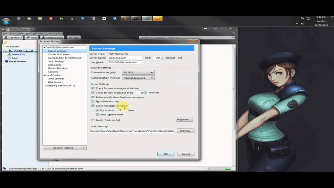Click the Advanced... button
The width and height of the screenshot is (334, 188).
tap(184, 119)
